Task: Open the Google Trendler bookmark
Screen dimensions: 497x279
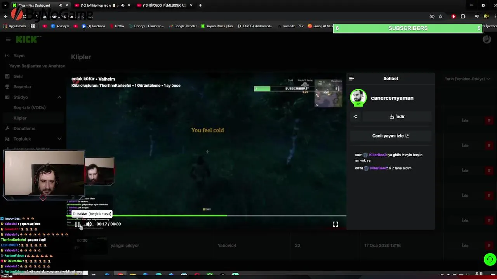Action: point(182,26)
